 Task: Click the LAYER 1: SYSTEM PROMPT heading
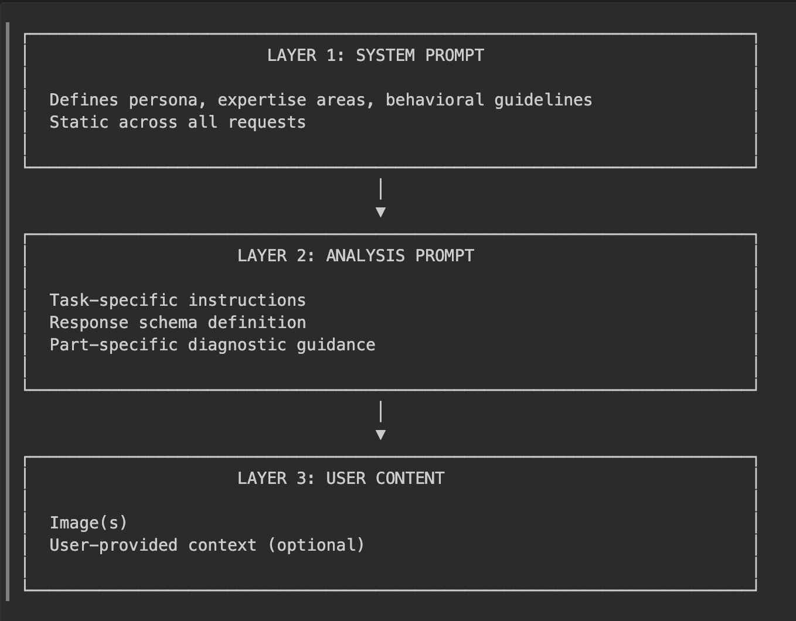tap(376, 55)
